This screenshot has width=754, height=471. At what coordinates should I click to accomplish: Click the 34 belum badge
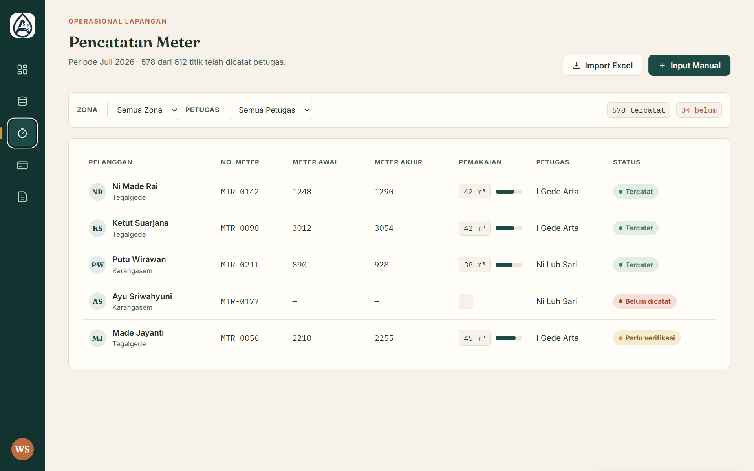[699, 110]
